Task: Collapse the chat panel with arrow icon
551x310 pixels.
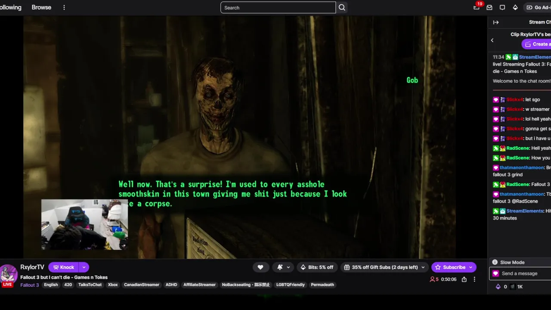Action: click(496, 22)
